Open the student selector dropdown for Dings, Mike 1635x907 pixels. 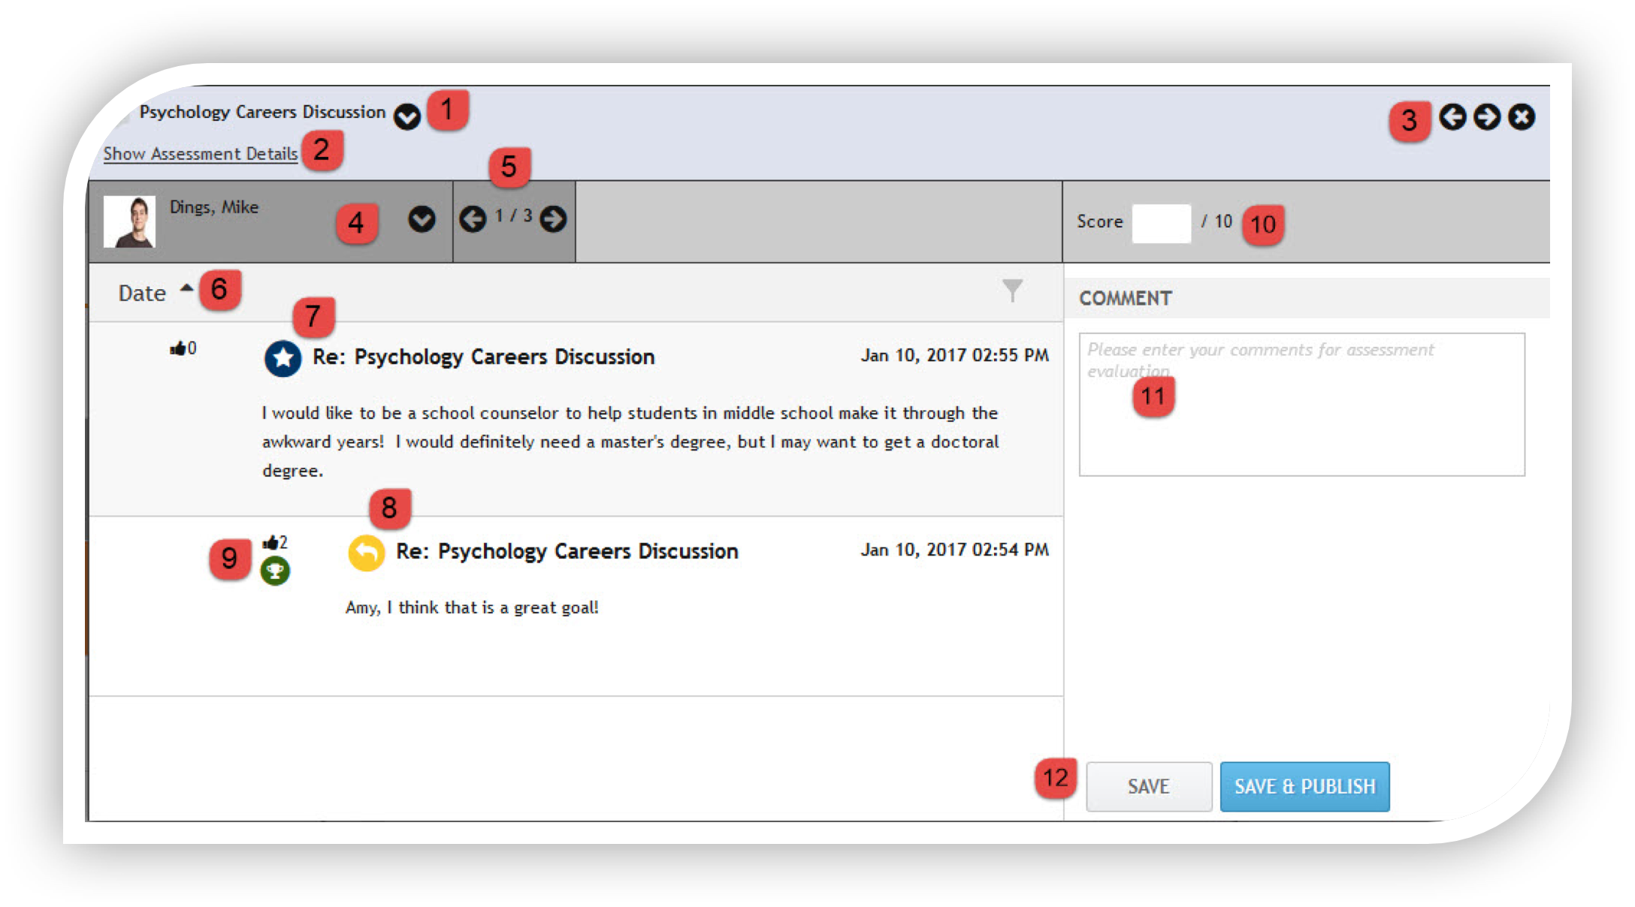422,219
